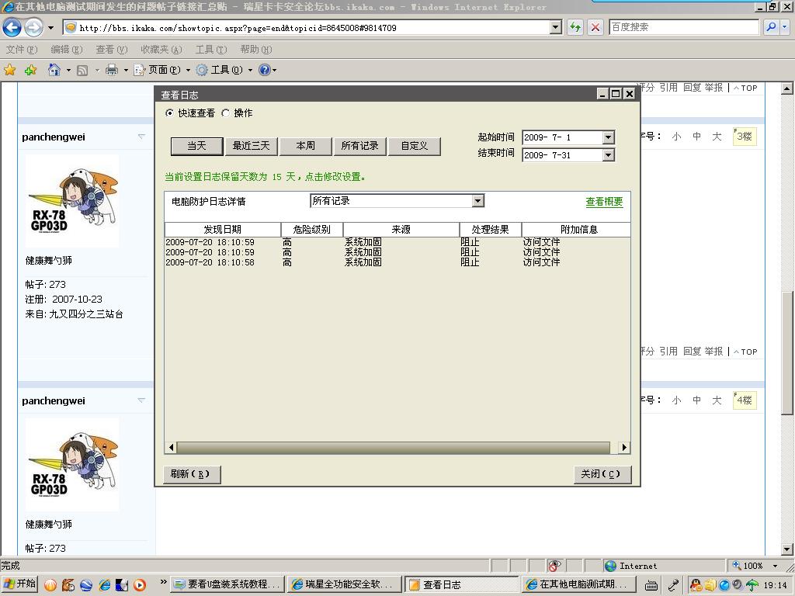Image resolution: width=795 pixels, height=596 pixels.
Task: Sort by the 危险级别 column header
Action: 312,230
